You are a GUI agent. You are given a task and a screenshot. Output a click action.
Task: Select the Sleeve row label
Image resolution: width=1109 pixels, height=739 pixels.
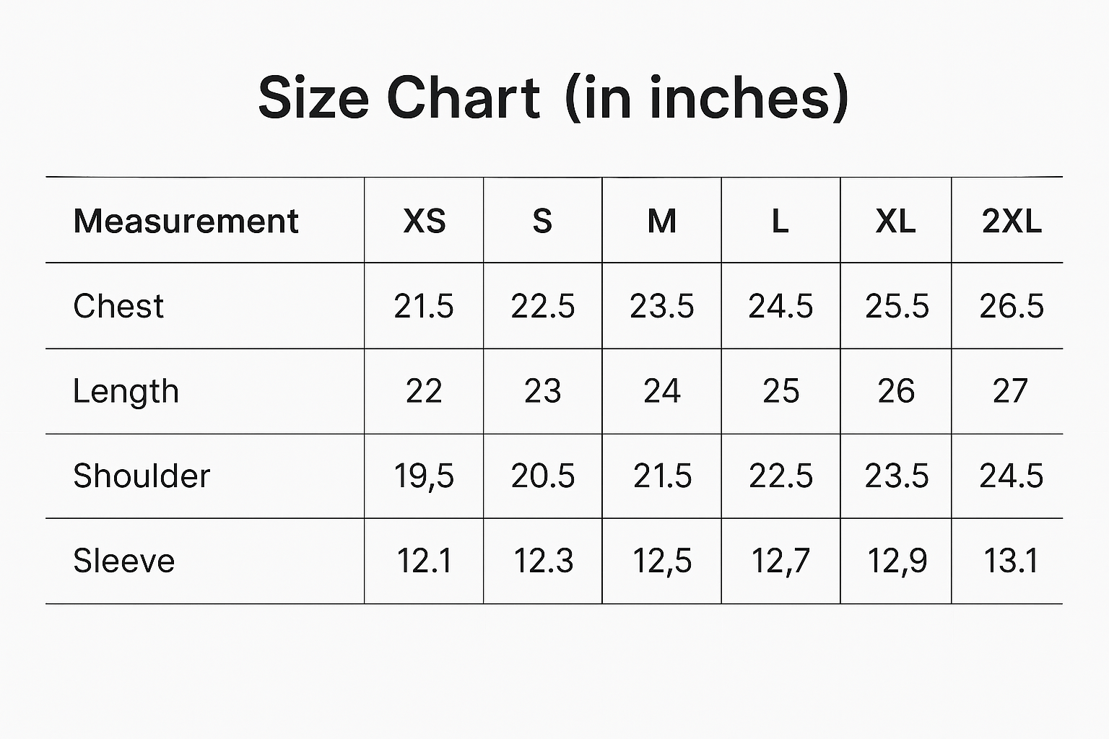pyautogui.click(x=123, y=561)
